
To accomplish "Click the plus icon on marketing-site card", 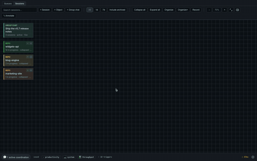I will (x=31, y=70).
